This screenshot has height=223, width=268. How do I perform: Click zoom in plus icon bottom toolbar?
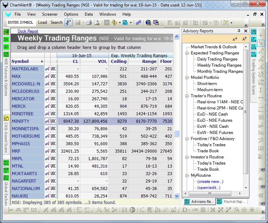click(x=252, y=210)
